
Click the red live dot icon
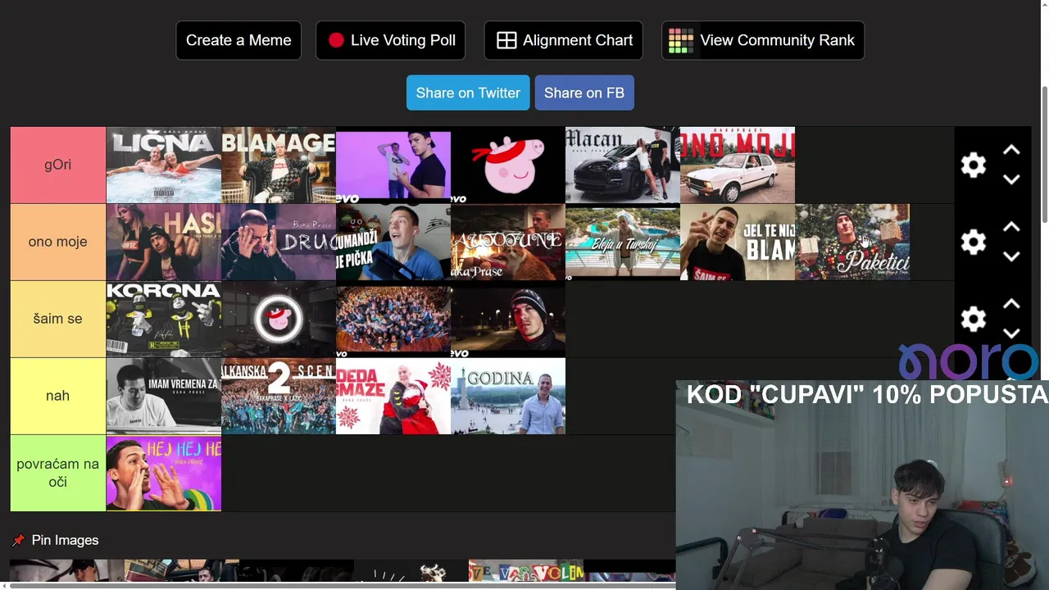(x=336, y=40)
